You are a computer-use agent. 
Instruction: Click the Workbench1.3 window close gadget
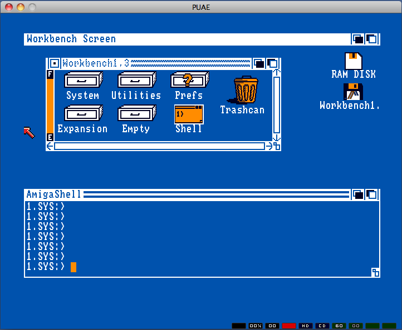(x=55, y=63)
